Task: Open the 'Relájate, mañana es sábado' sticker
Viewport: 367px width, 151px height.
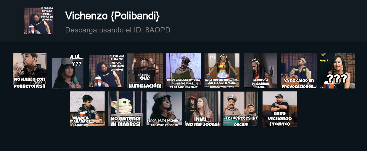Action: 87,109
